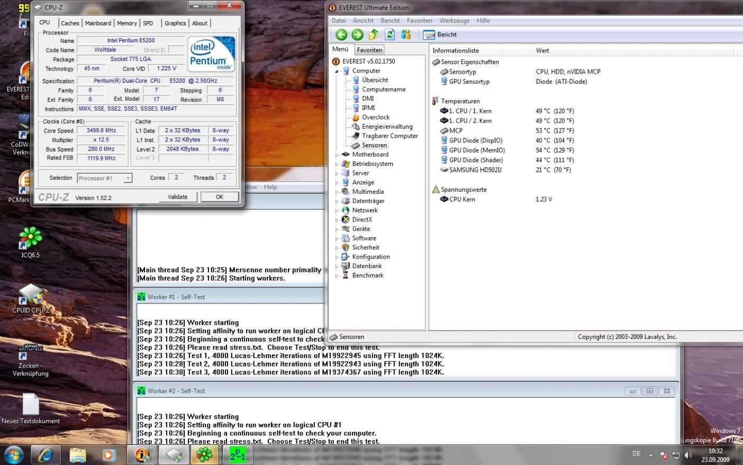Select the Sicherheit tree item

[x=366, y=247]
